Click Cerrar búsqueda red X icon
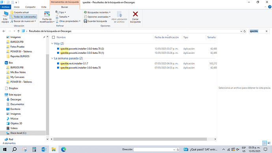This screenshot has height=153, width=272. coord(135,14)
